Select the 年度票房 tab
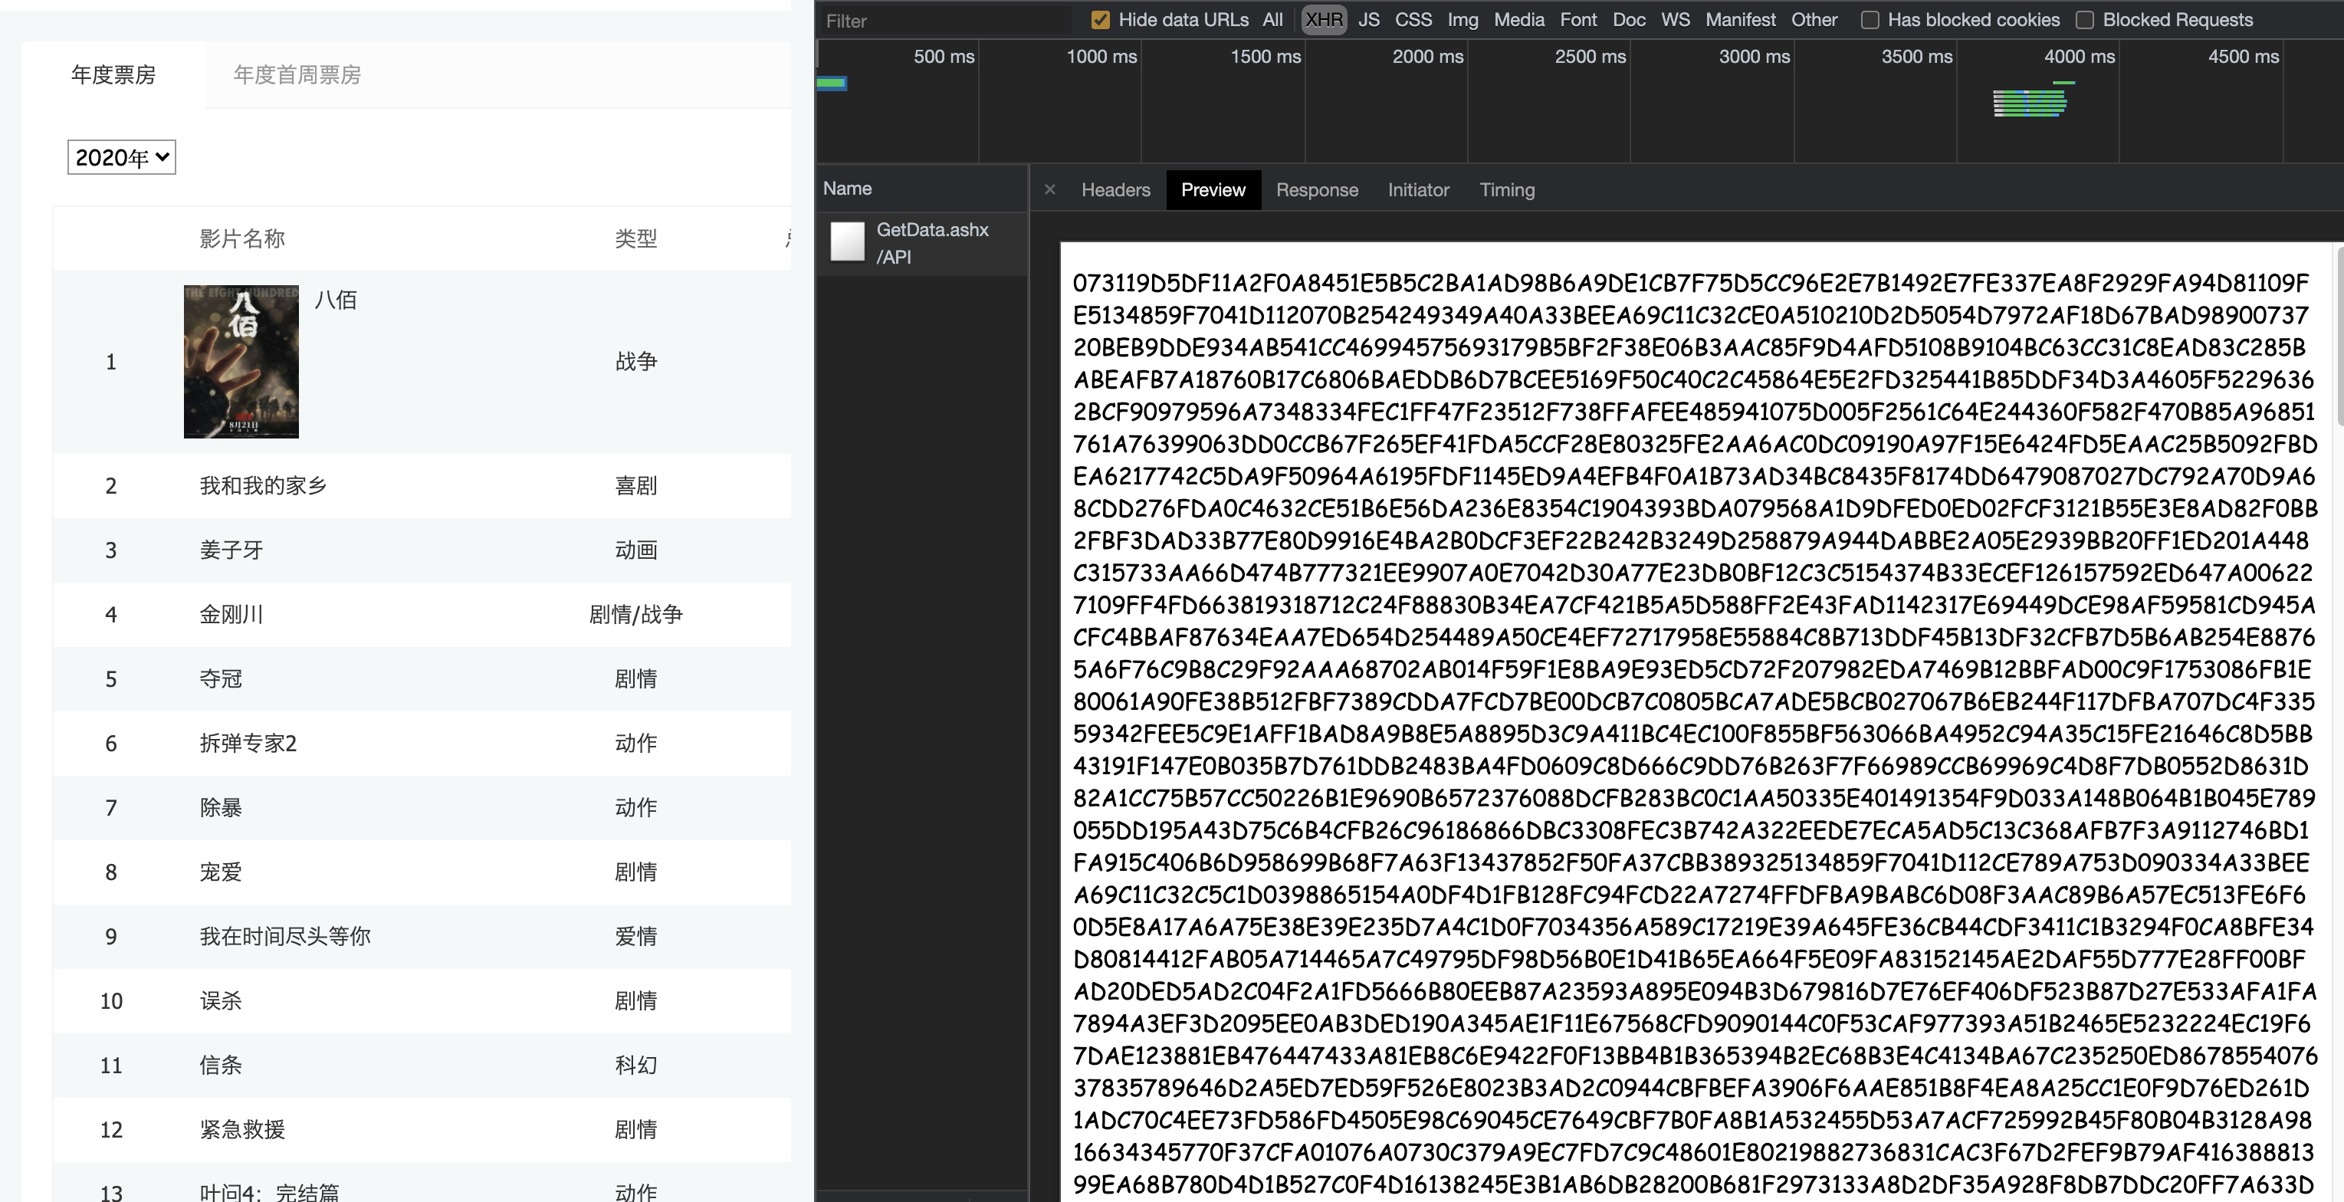Screen dimensions: 2344x1202 pos(113,74)
